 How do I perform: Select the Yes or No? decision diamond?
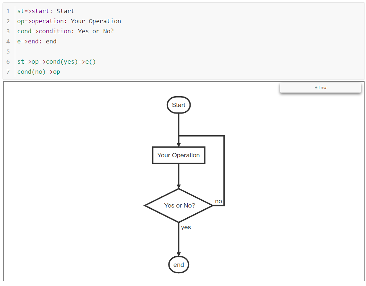click(178, 205)
